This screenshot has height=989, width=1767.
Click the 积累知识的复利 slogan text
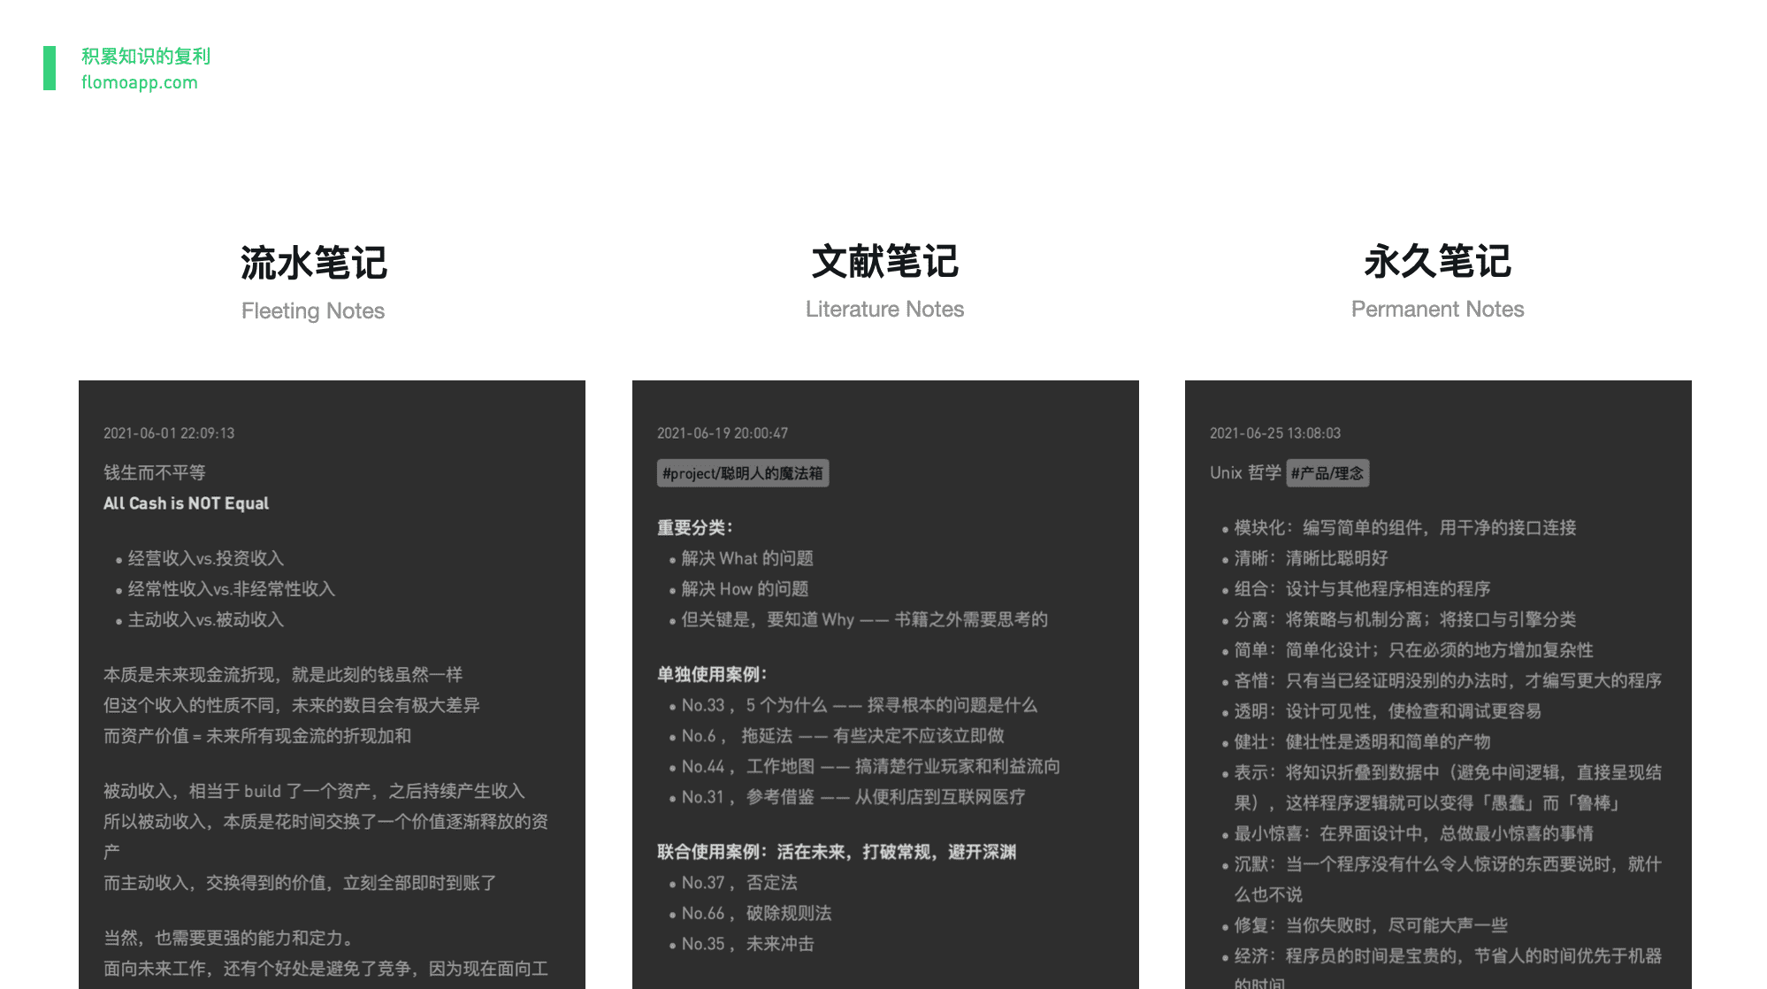[x=146, y=56]
